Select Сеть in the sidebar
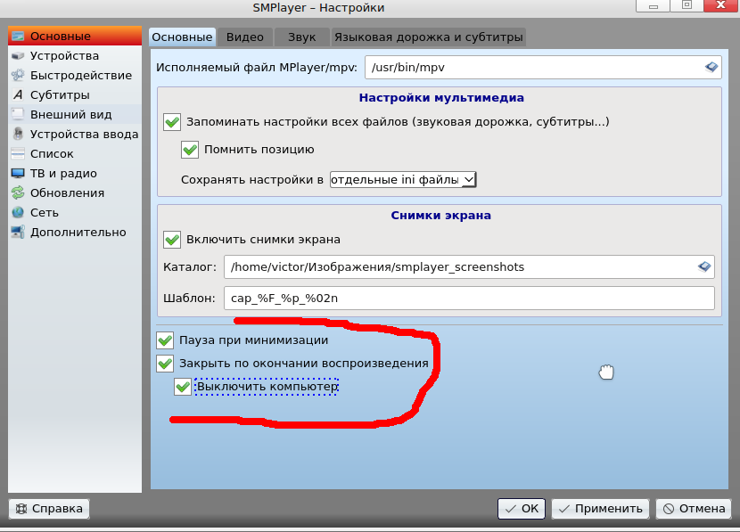This screenshot has height=532, width=740. 75,213
